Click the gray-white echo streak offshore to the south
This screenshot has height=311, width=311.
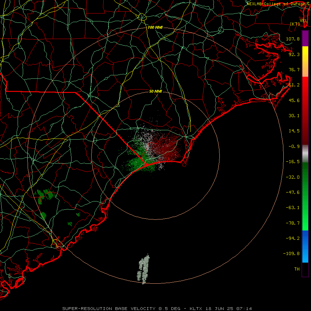(x=143, y=269)
